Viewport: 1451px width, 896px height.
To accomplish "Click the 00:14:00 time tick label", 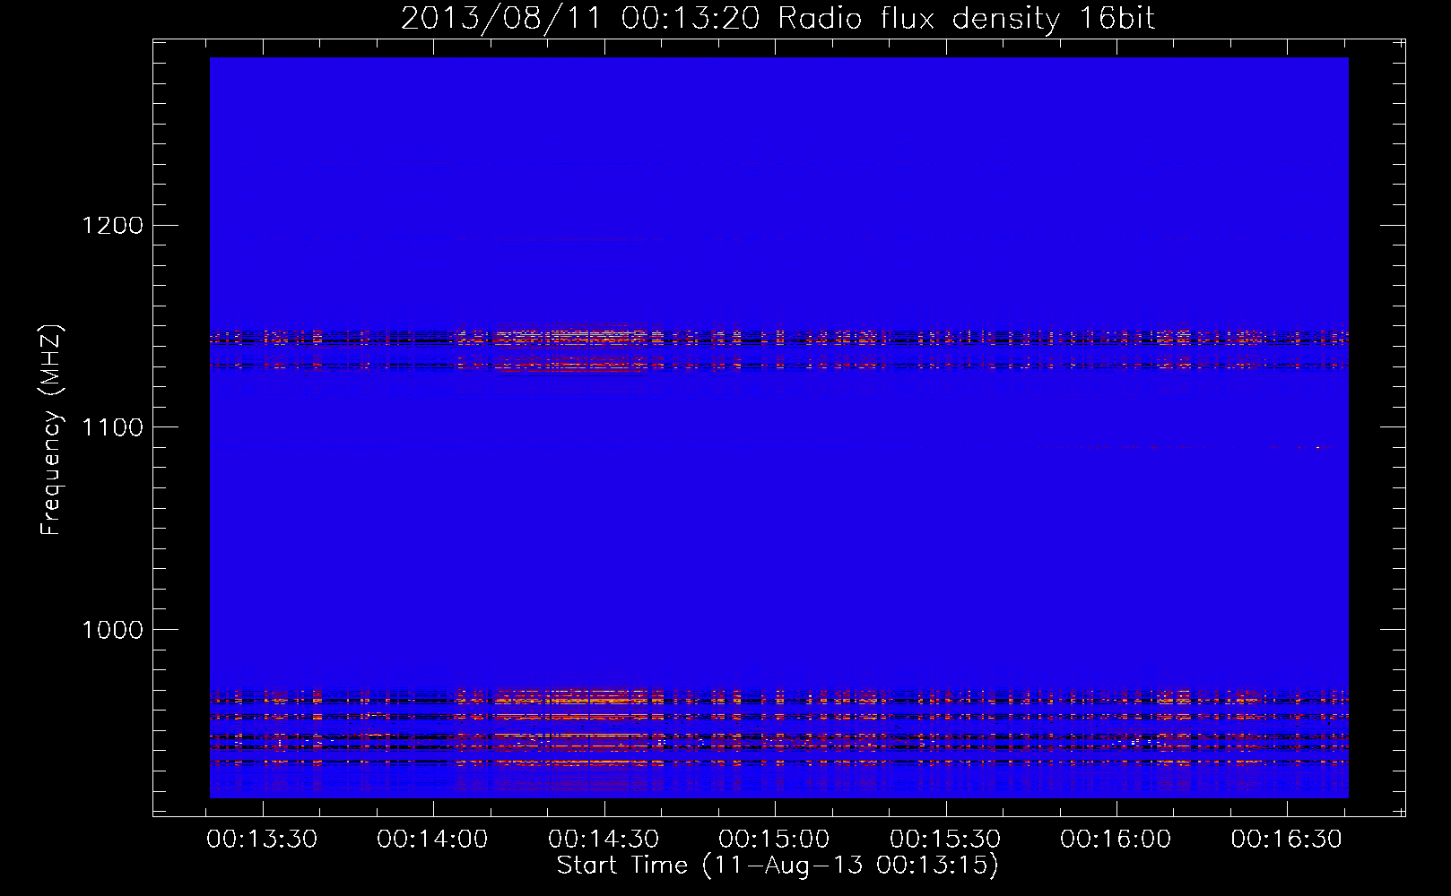I will tap(433, 840).
